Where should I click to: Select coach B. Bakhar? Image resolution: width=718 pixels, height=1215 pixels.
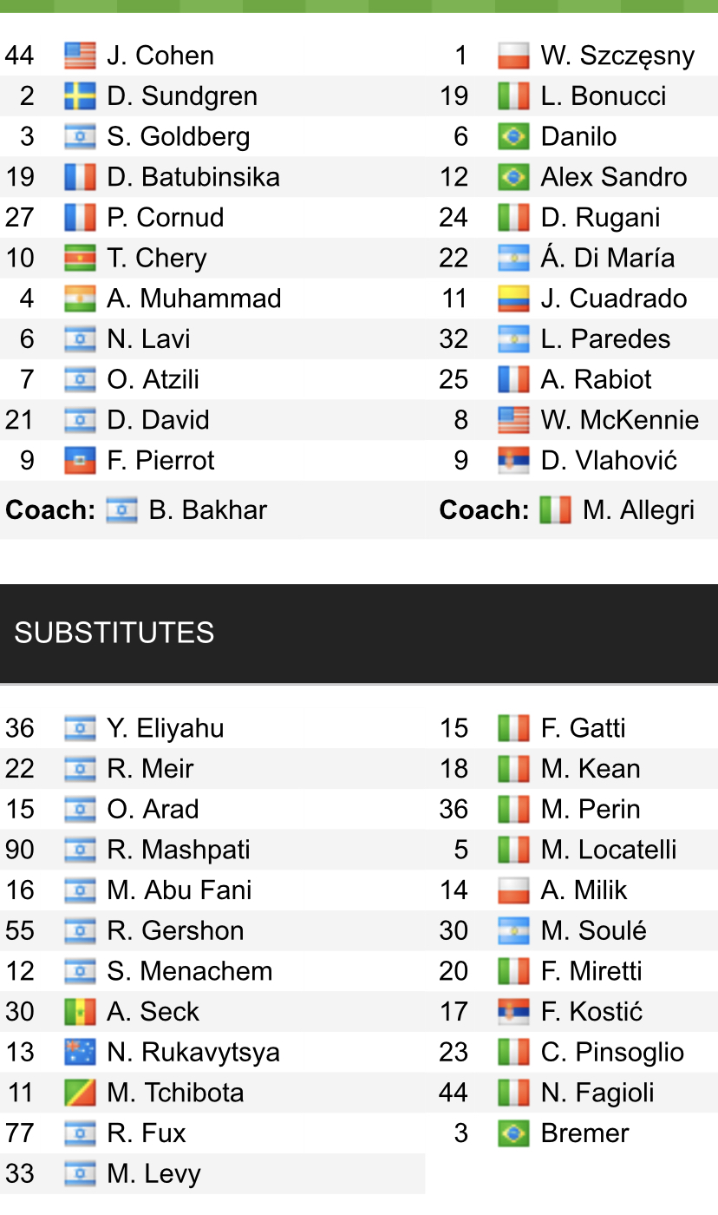coord(208,510)
